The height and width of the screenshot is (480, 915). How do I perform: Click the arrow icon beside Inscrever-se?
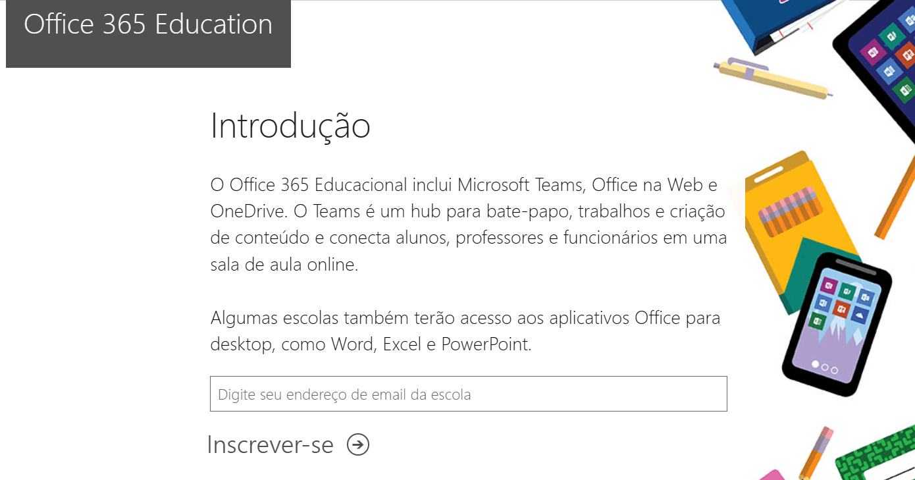[x=356, y=444]
